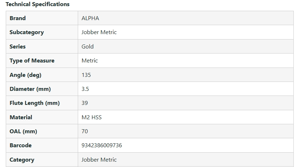Select the 3.5 diameter value
Image resolution: width=297 pixels, height=167 pixels.
click(85, 89)
